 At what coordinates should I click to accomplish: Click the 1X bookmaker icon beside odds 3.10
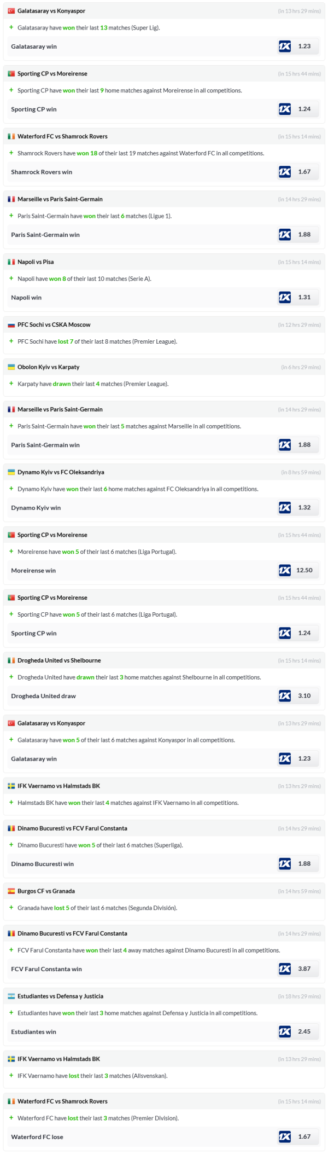tap(284, 695)
